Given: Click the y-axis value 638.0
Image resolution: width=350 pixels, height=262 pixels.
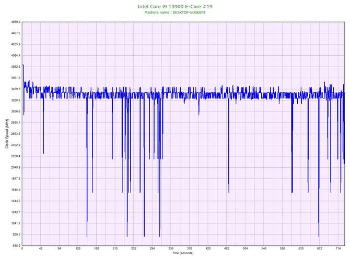Looking at the screenshot, I should click(x=16, y=245).
